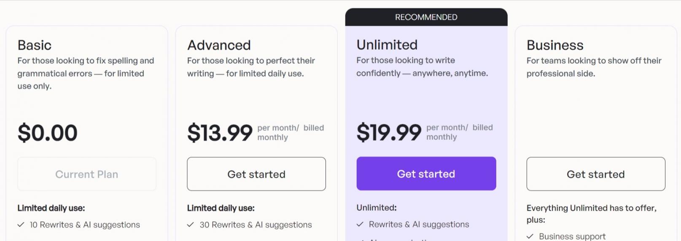681x241 pixels.
Task: Select the Advanced plan heading
Action: pos(219,45)
